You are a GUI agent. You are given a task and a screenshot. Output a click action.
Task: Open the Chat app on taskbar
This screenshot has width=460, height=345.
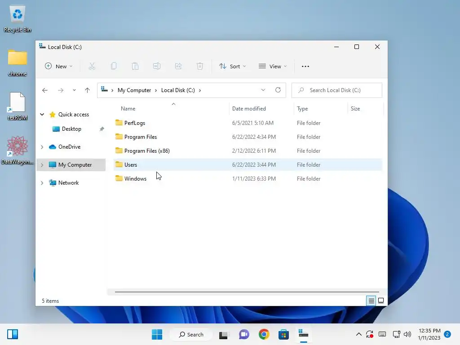tap(244, 334)
